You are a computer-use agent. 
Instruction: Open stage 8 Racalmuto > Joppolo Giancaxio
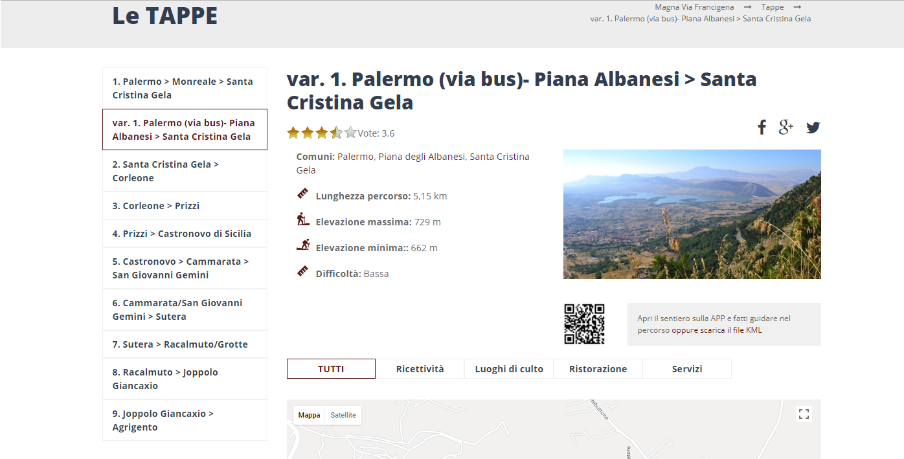point(185,379)
